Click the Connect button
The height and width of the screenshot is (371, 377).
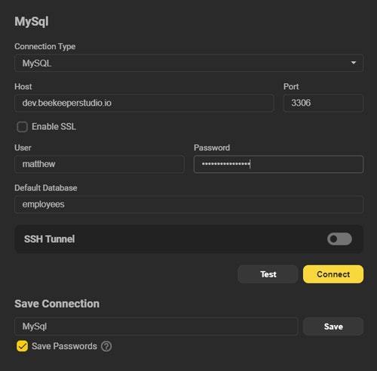333,274
